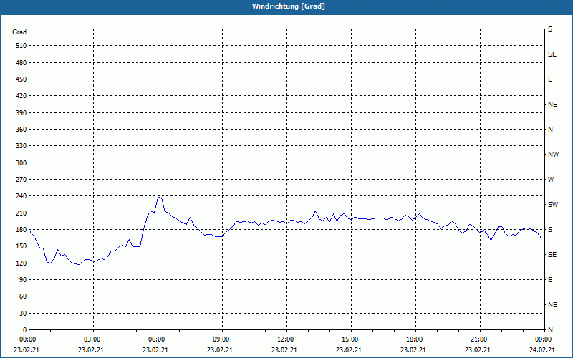Image resolution: width=573 pixels, height=358 pixels.
Task: Click the 180 degree axis label
Action: [21, 230]
